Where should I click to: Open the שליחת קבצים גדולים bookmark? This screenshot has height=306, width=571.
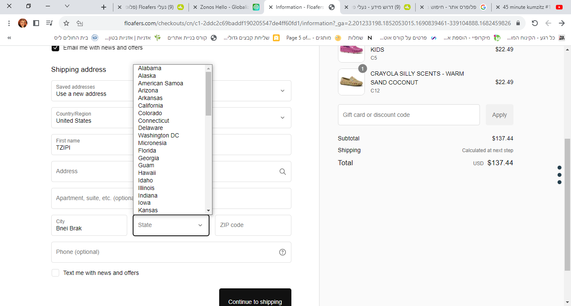click(251, 38)
